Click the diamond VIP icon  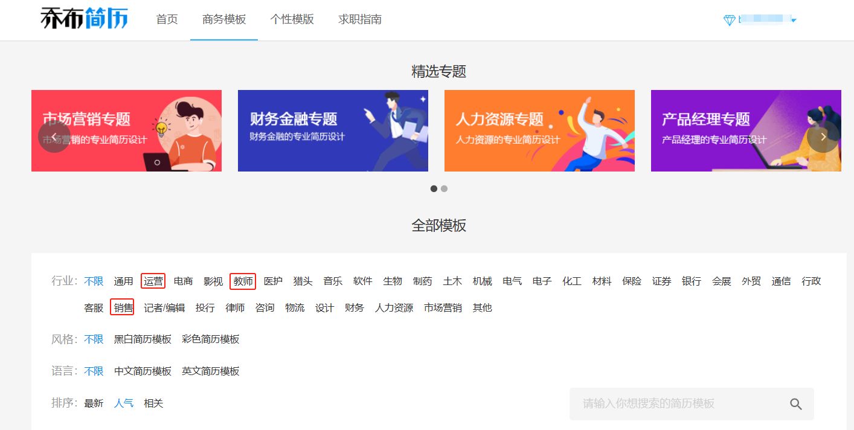click(729, 20)
